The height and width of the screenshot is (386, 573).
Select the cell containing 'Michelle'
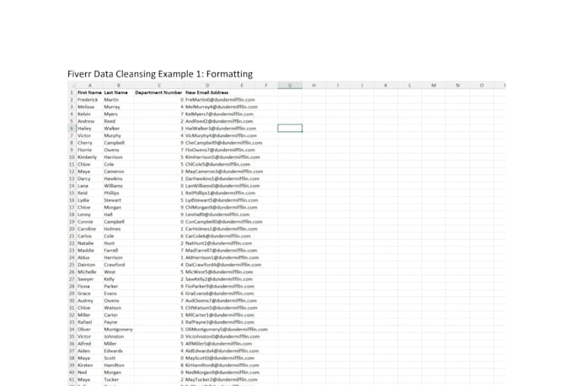[x=89, y=272]
